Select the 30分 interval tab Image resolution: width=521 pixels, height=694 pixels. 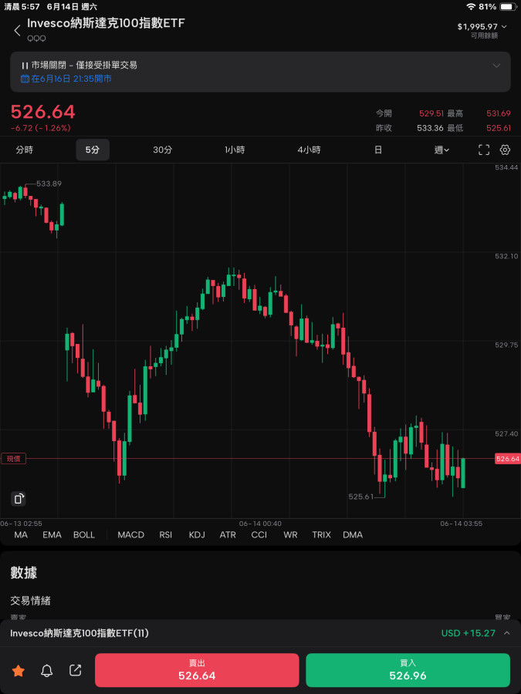(162, 150)
